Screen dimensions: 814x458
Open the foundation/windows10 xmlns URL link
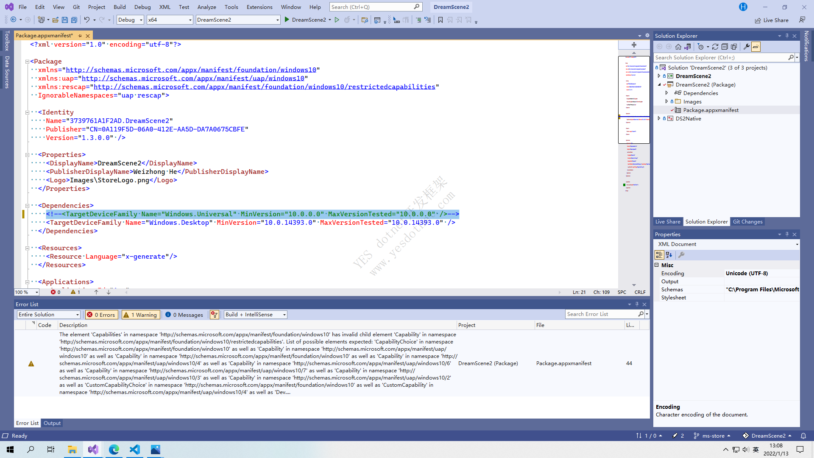(191, 70)
